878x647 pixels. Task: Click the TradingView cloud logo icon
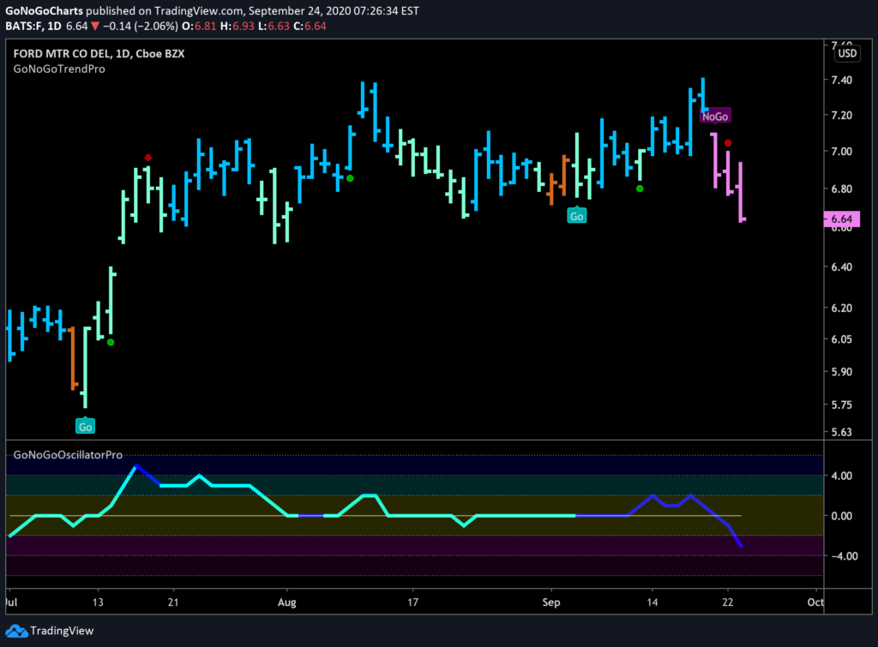click(16, 632)
